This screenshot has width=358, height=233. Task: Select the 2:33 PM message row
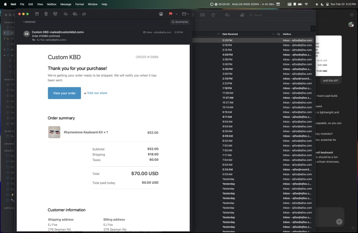click(x=253, y=79)
